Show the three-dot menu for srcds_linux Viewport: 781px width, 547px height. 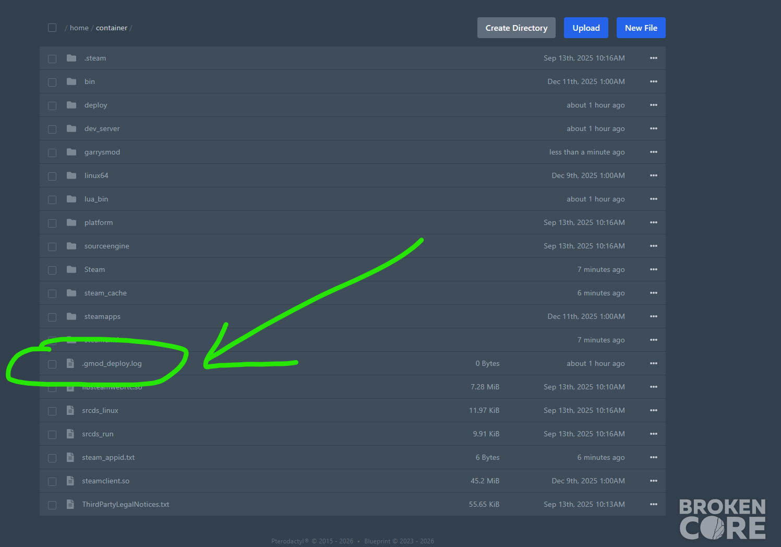coord(654,410)
